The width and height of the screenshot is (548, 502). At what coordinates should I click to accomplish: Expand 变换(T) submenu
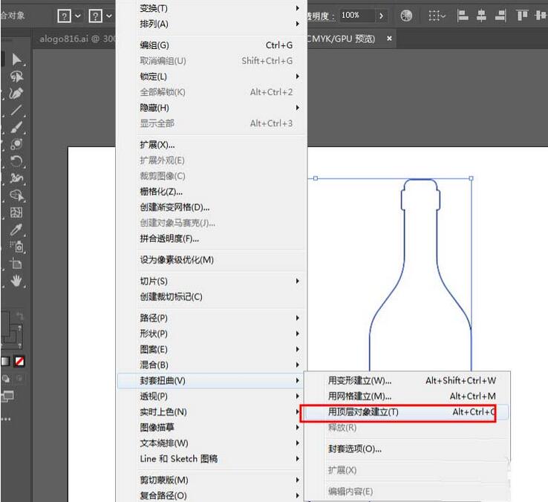212,8
